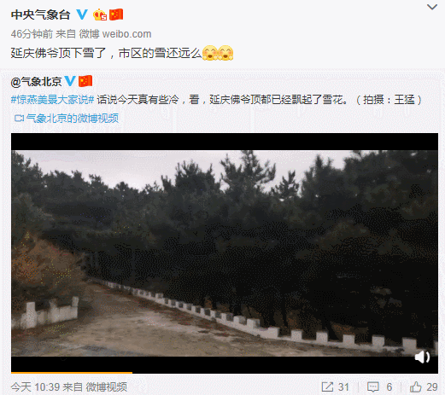This screenshot has width=445, height=395.
Task: Click the China flag icon next to 中央气象台
Action: click(x=116, y=15)
